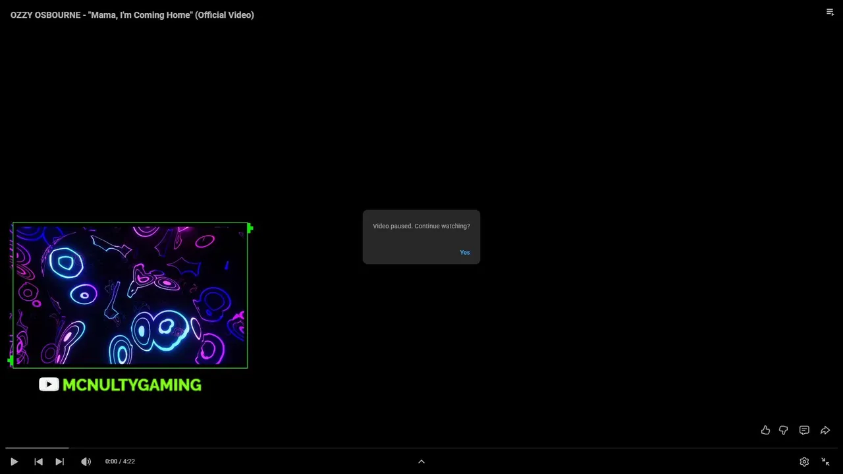843x474 pixels.
Task: Click the video title text
Action: [132, 14]
